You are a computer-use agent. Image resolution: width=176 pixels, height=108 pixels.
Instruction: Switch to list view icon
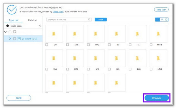tap(162, 20)
